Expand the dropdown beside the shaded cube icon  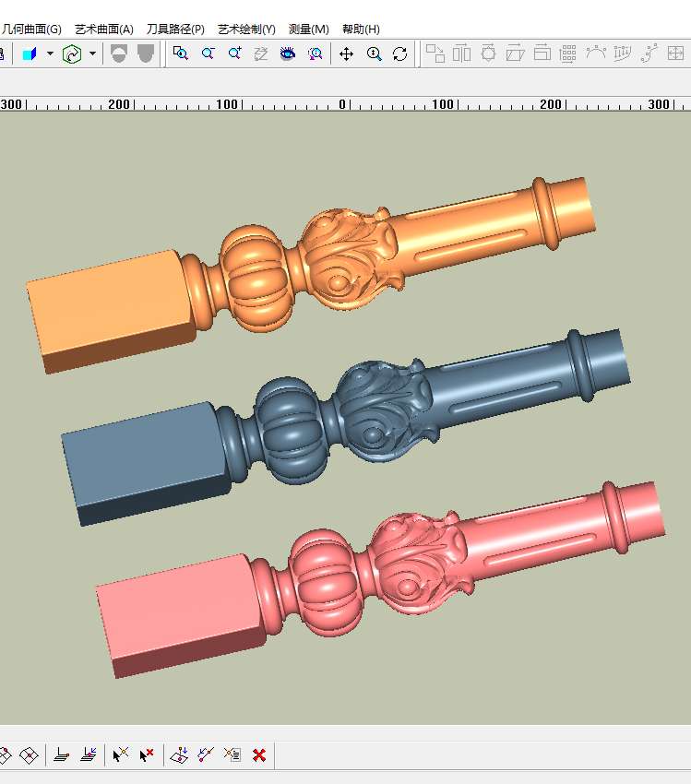click(x=50, y=53)
